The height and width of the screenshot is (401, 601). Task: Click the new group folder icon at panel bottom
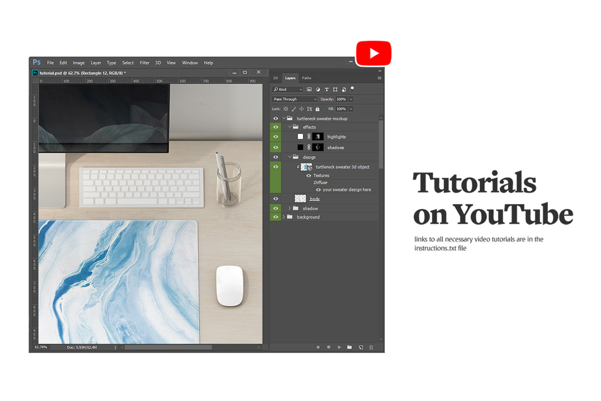click(x=350, y=347)
